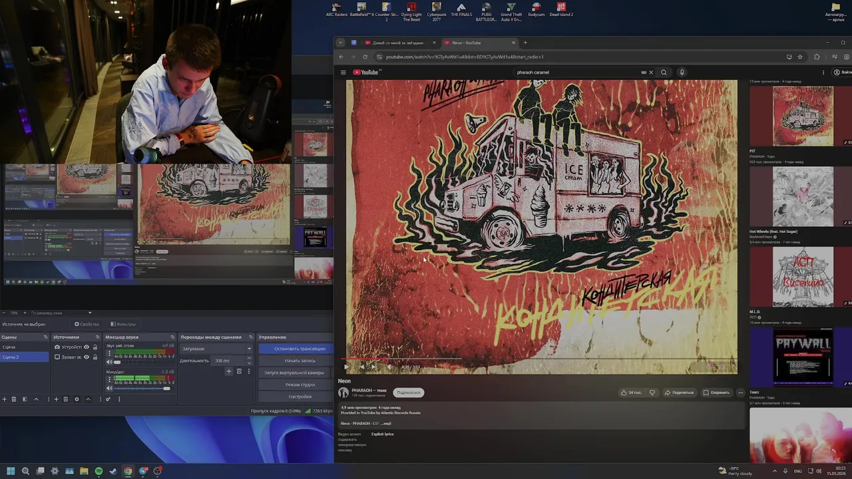Undock the Sources panel icon
The height and width of the screenshot is (479, 852).
99,337
